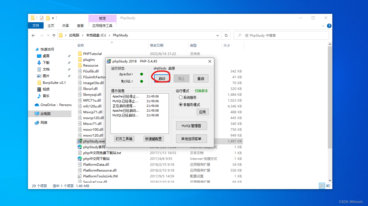Click the 快捷键配置 button
The height and width of the screenshot is (206, 368).
[153, 139]
